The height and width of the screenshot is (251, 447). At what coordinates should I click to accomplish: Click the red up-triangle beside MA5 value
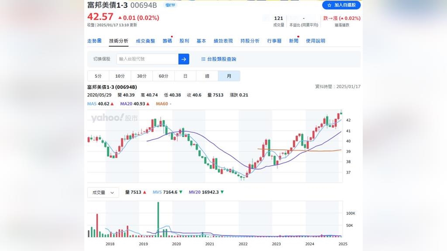(x=112, y=104)
